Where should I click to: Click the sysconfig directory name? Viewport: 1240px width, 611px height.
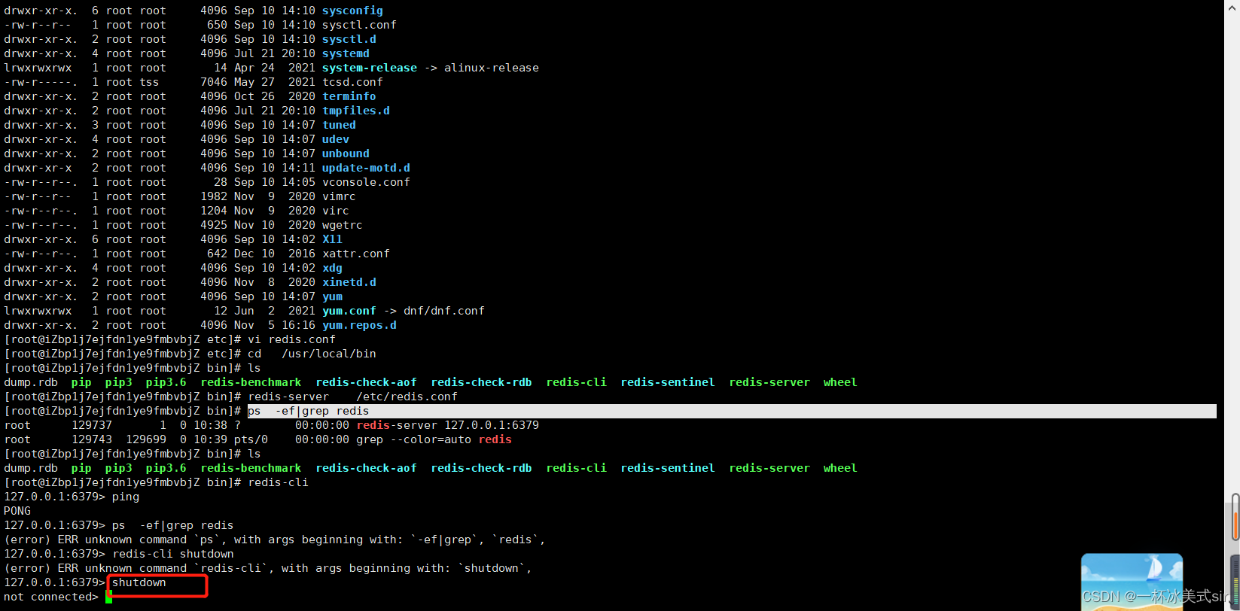(352, 11)
